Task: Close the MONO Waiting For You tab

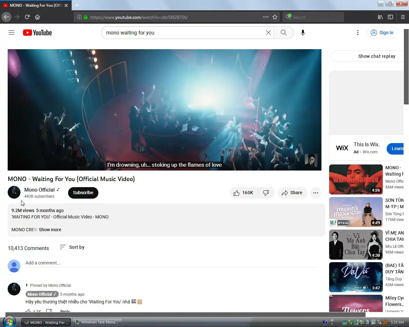Action: (66, 5)
